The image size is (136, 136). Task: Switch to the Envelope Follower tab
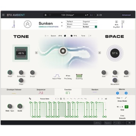(14, 91)
